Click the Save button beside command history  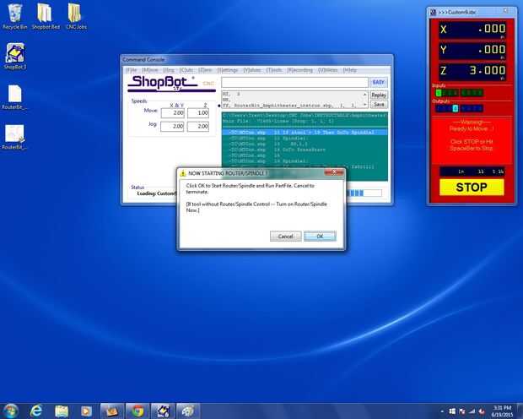click(379, 105)
